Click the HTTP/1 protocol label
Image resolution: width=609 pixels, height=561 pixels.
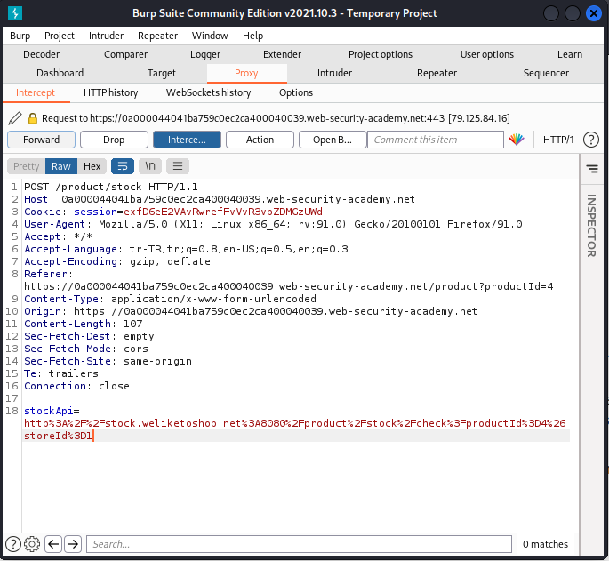[558, 140]
